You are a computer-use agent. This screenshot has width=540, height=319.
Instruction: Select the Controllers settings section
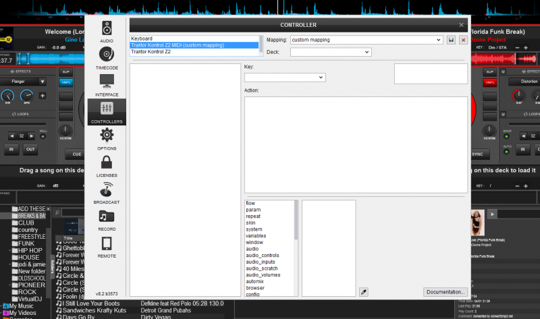[107, 112]
